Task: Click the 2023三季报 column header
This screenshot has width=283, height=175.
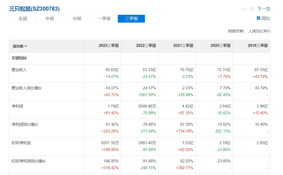Action: click(108, 46)
